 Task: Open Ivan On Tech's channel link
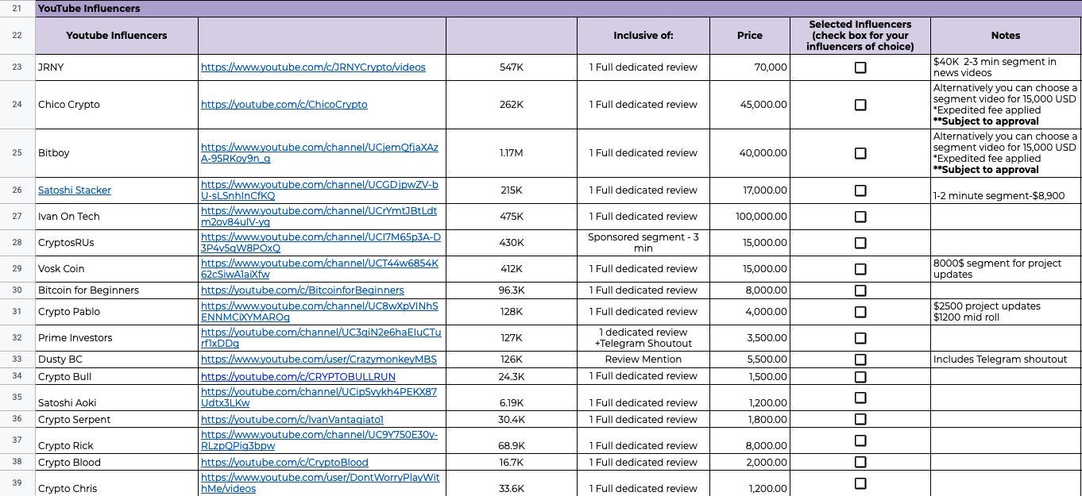click(x=319, y=217)
